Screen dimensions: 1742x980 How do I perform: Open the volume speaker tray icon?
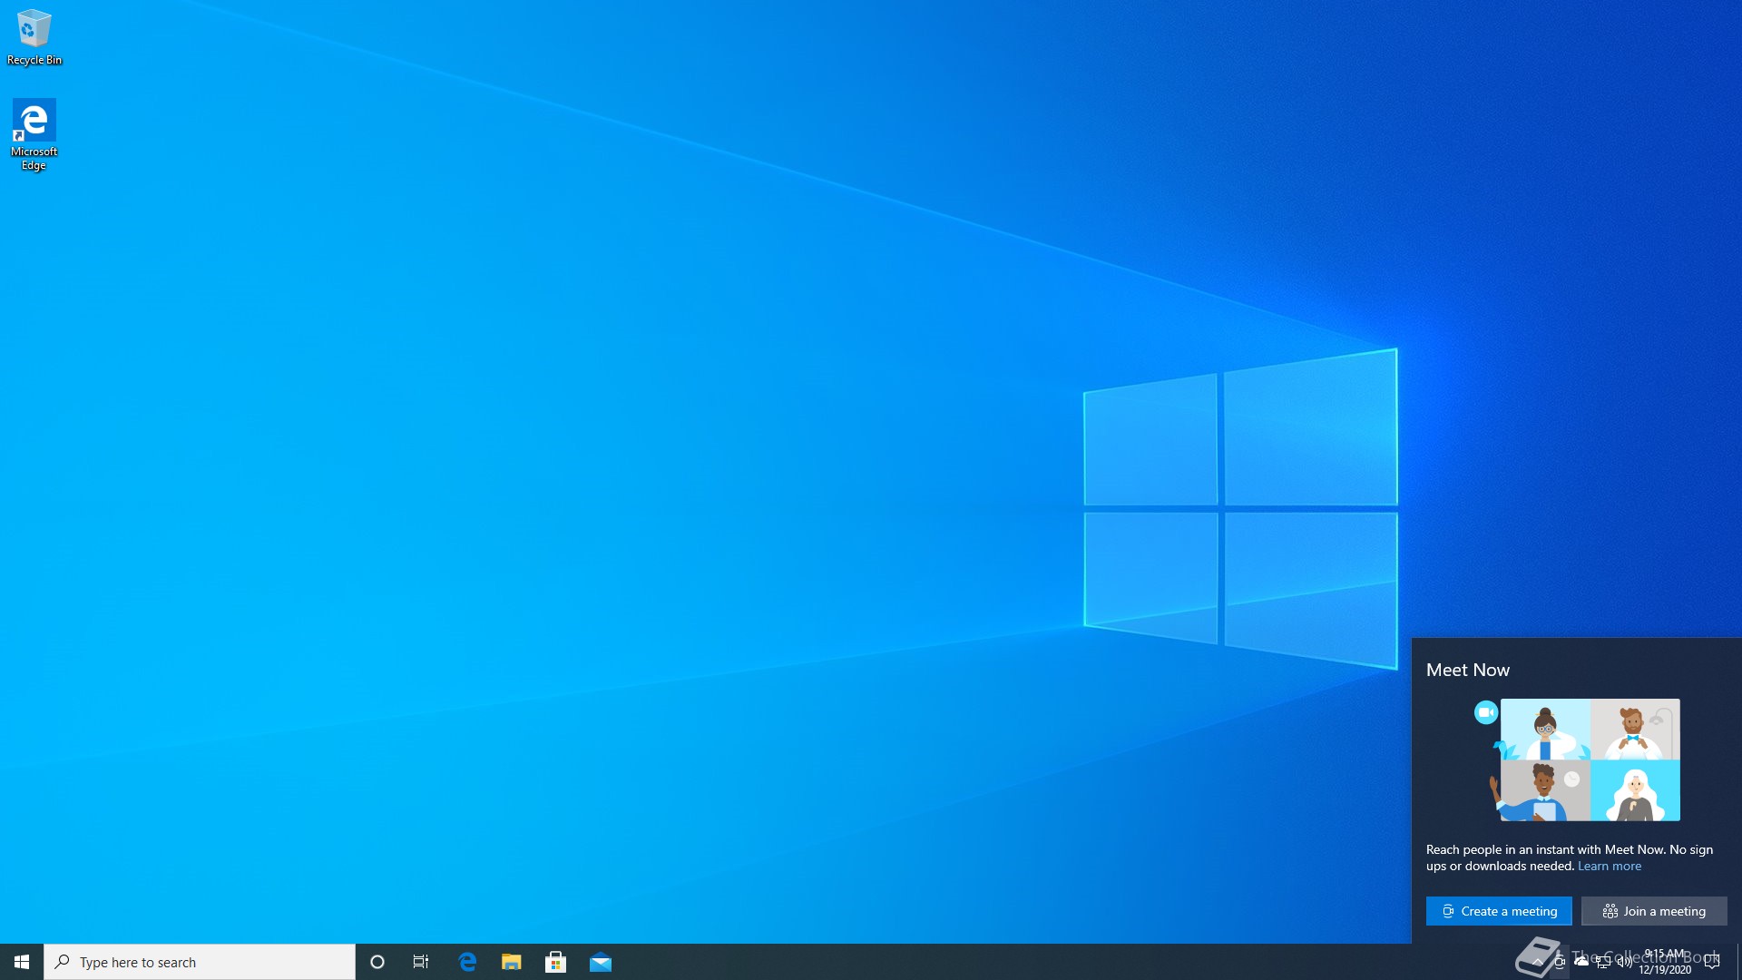1625,962
